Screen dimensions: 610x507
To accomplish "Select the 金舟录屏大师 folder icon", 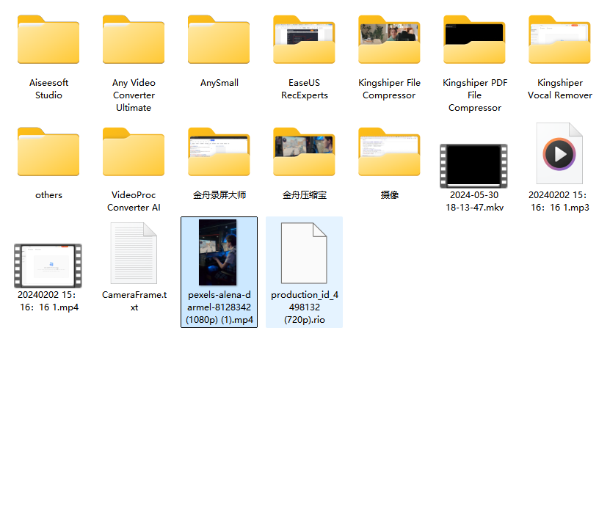I will click(219, 152).
